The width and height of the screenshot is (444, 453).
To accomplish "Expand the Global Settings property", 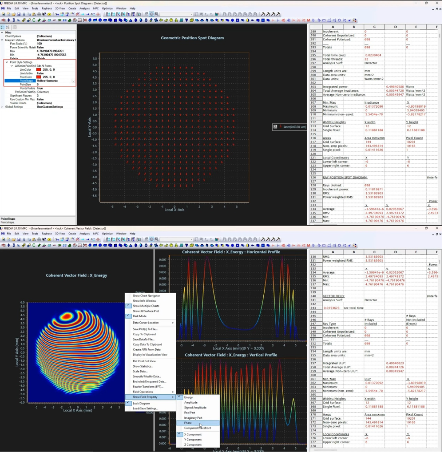I will tap(2, 107).
